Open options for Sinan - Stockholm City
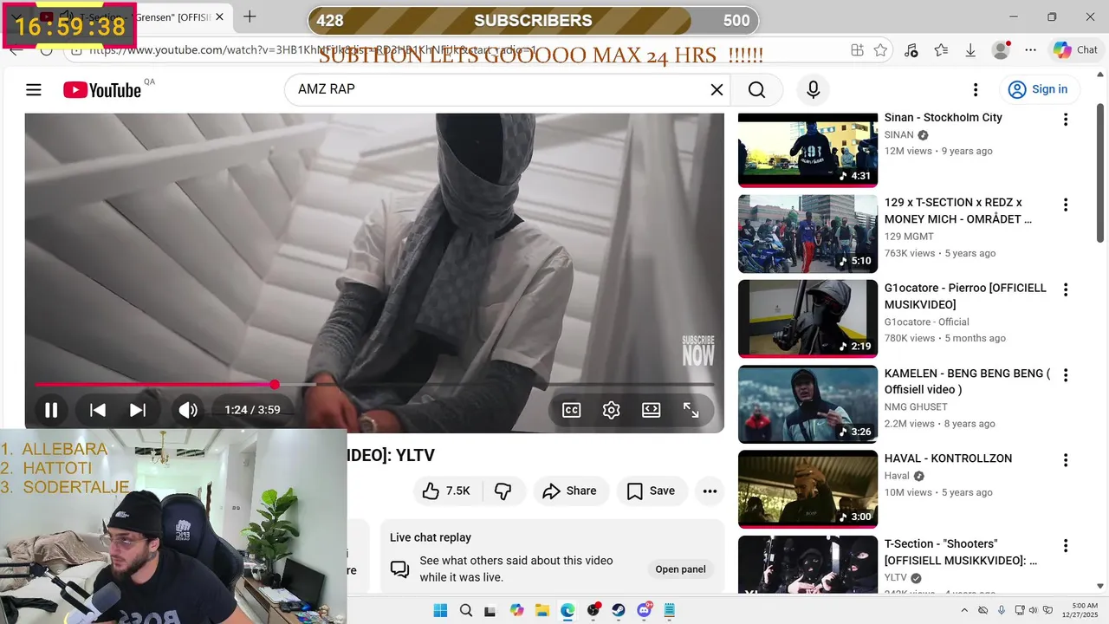Viewport: 1109px width, 624px height. pyautogui.click(x=1066, y=120)
